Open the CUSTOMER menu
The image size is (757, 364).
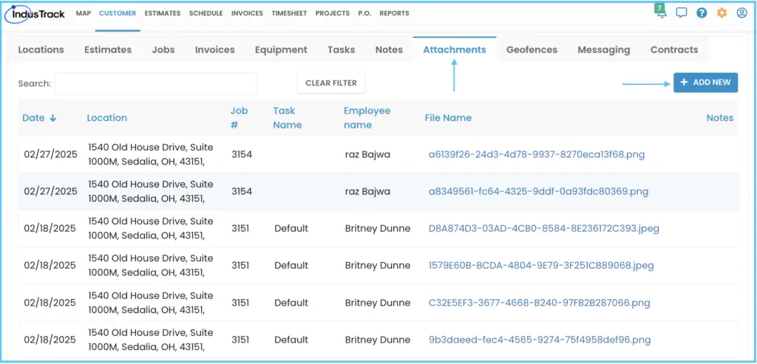118,13
